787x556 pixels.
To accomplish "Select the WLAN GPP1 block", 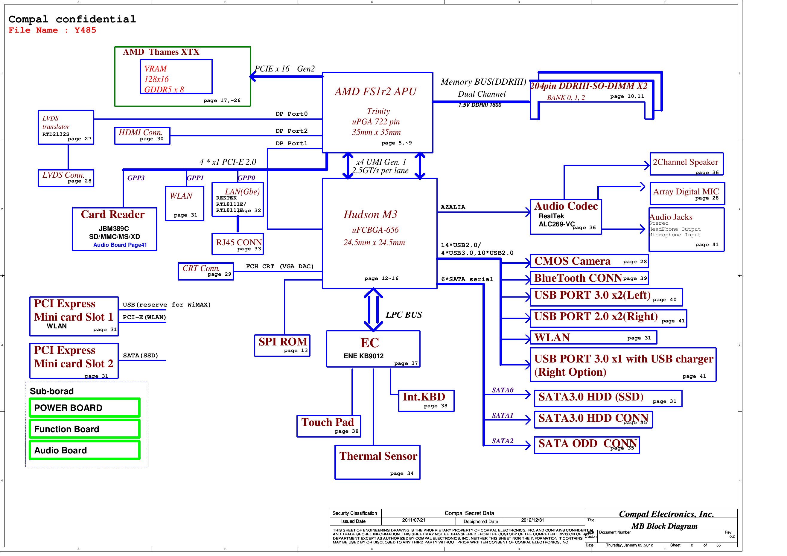I will coord(185,204).
